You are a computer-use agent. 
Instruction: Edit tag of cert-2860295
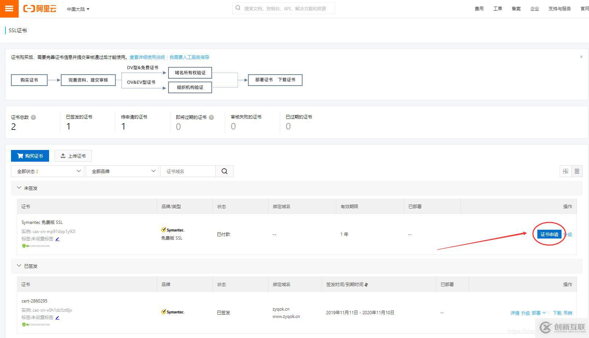pyautogui.click(x=57, y=318)
